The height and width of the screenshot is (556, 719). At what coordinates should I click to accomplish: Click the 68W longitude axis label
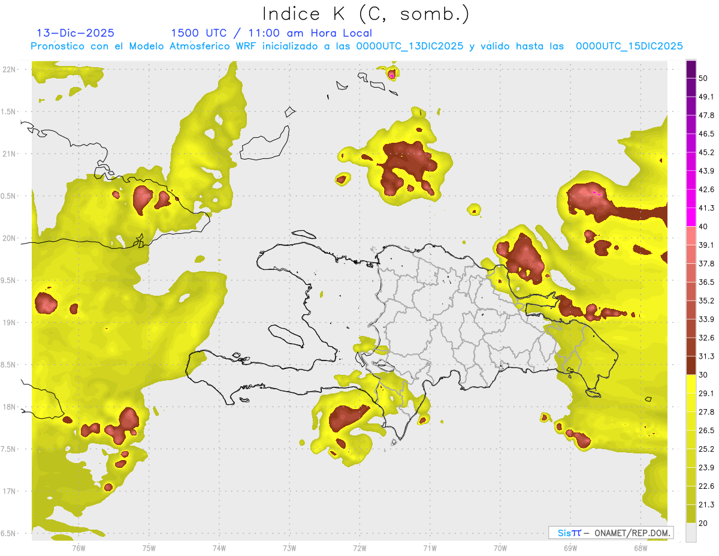tap(640, 548)
